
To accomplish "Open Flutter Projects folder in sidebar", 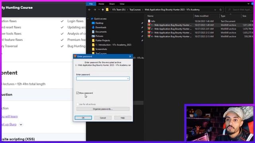I will coord(103,41).
